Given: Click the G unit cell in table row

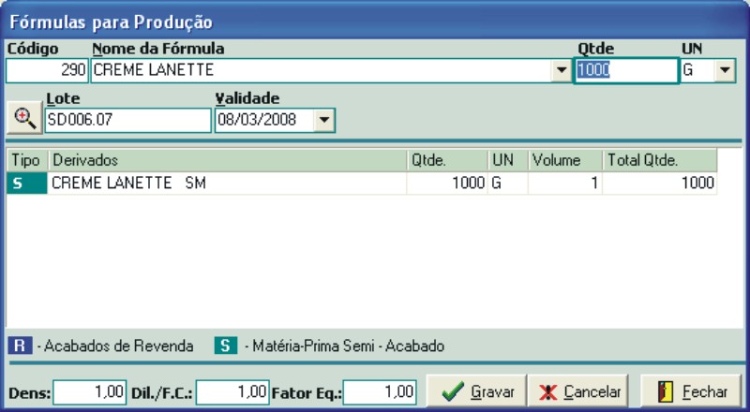Looking at the screenshot, I should [508, 183].
